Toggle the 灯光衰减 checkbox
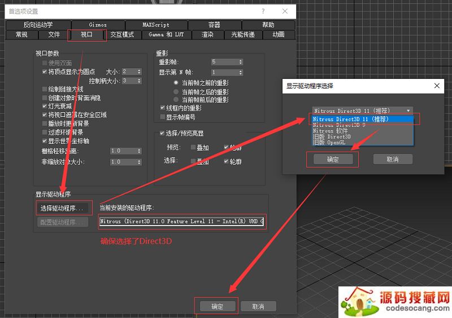 click(x=45, y=106)
